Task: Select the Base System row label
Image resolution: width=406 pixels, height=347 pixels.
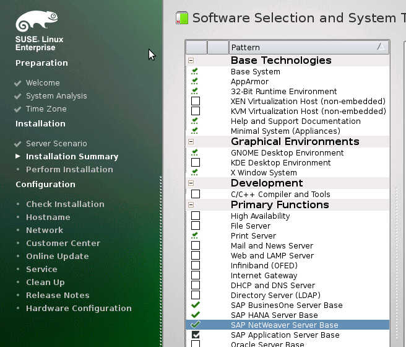Action: pos(256,71)
